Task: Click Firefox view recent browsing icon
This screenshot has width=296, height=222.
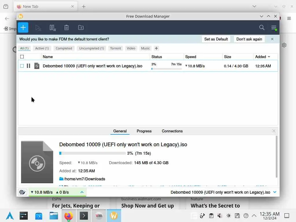Action: click(x=6, y=7)
